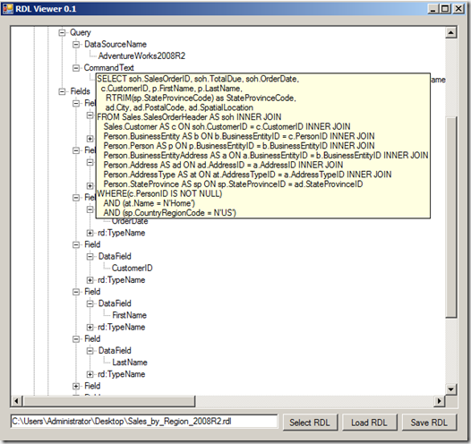This screenshot has height=444, width=471.
Task: Click the RDL file path input field
Action: [144, 422]
